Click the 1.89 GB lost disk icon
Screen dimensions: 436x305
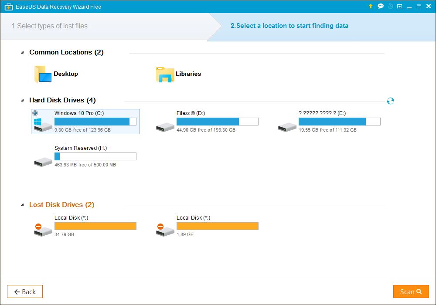click(165, 230)
